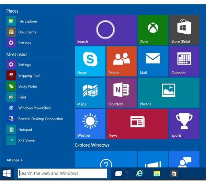Select the 'File Explorer' label in Places

click(x=28, y=21)
